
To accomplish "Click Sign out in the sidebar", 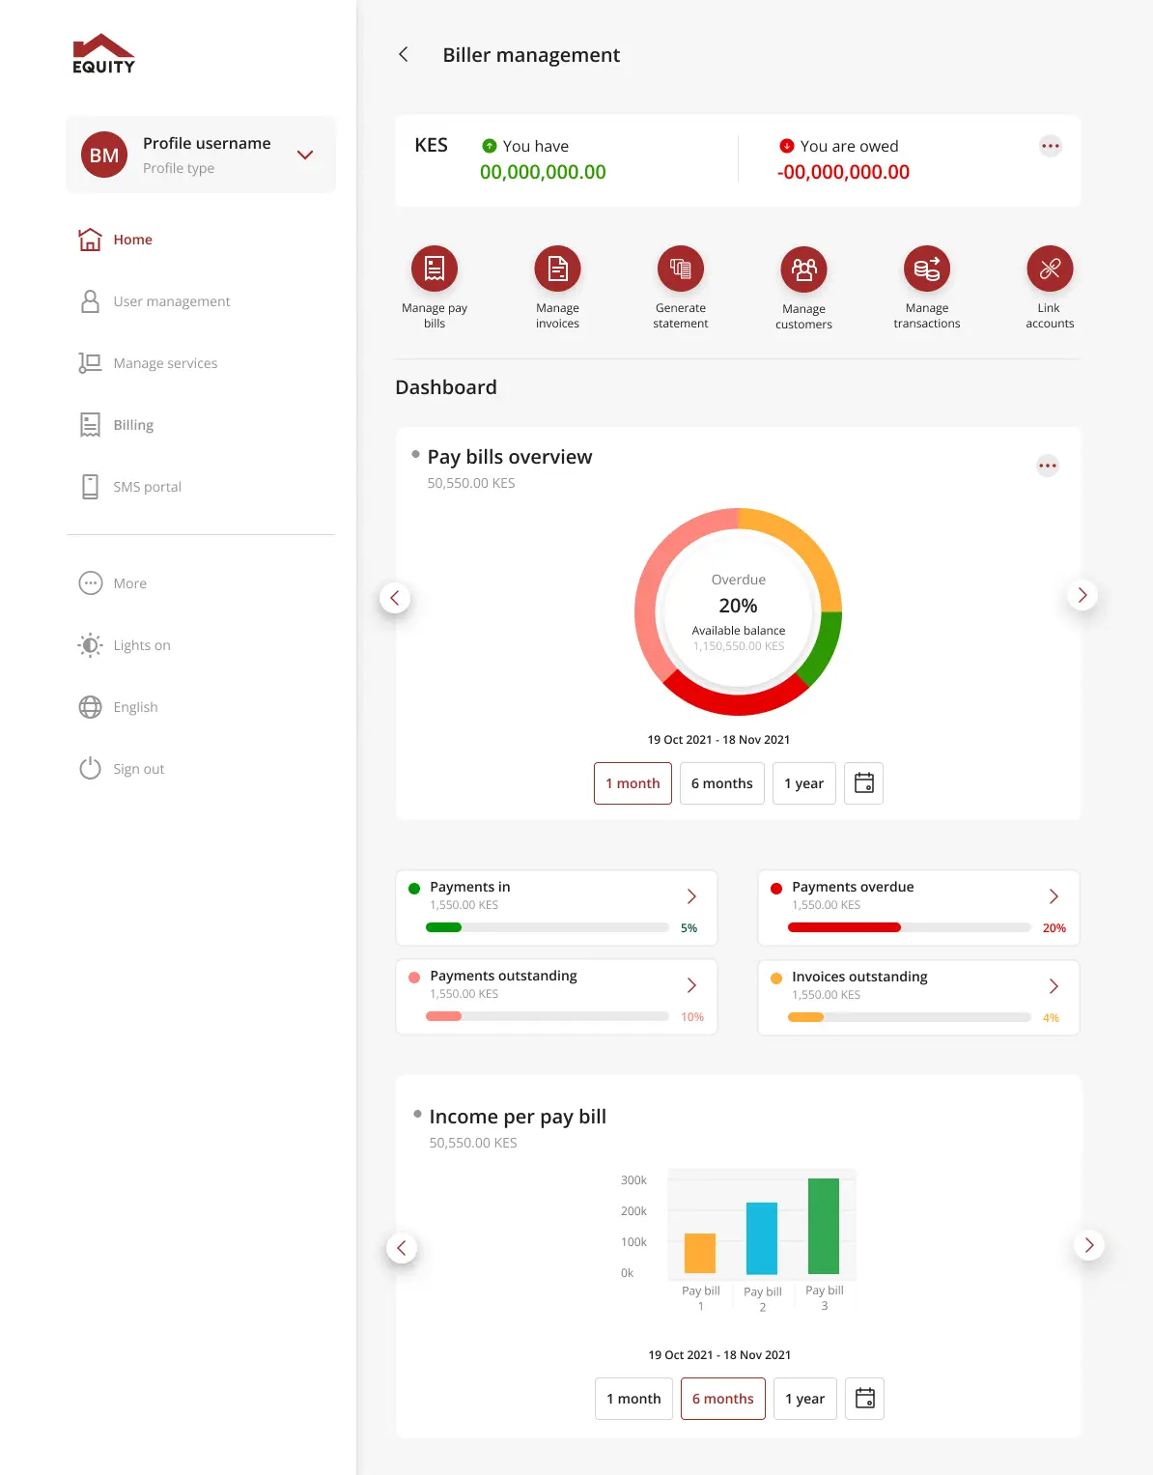I will tap(138, 769).
